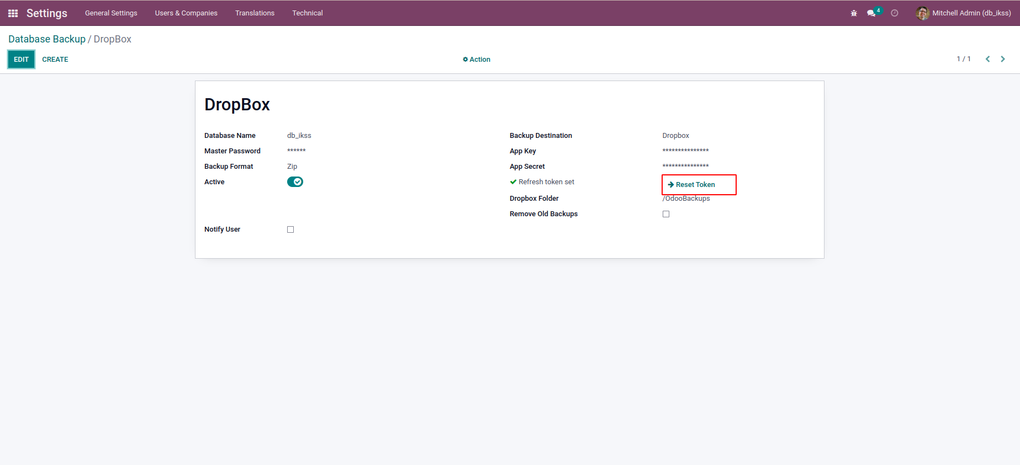Open the apps grid menu icon
This screenshot has width=1020, height=465.
(13, 13)
